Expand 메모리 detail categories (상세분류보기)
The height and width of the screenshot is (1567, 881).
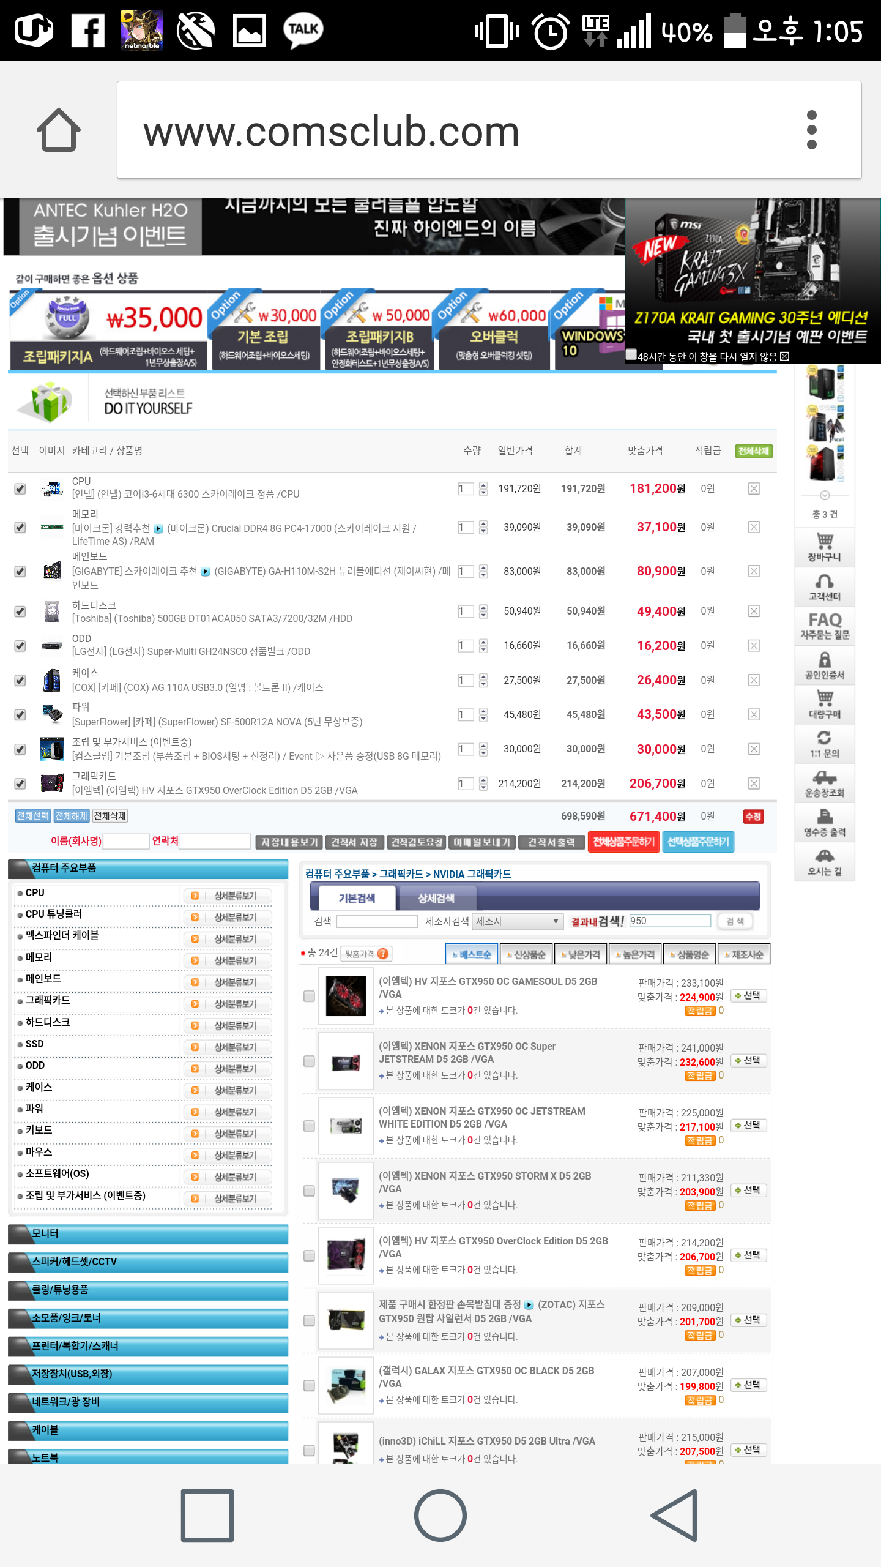228,960
